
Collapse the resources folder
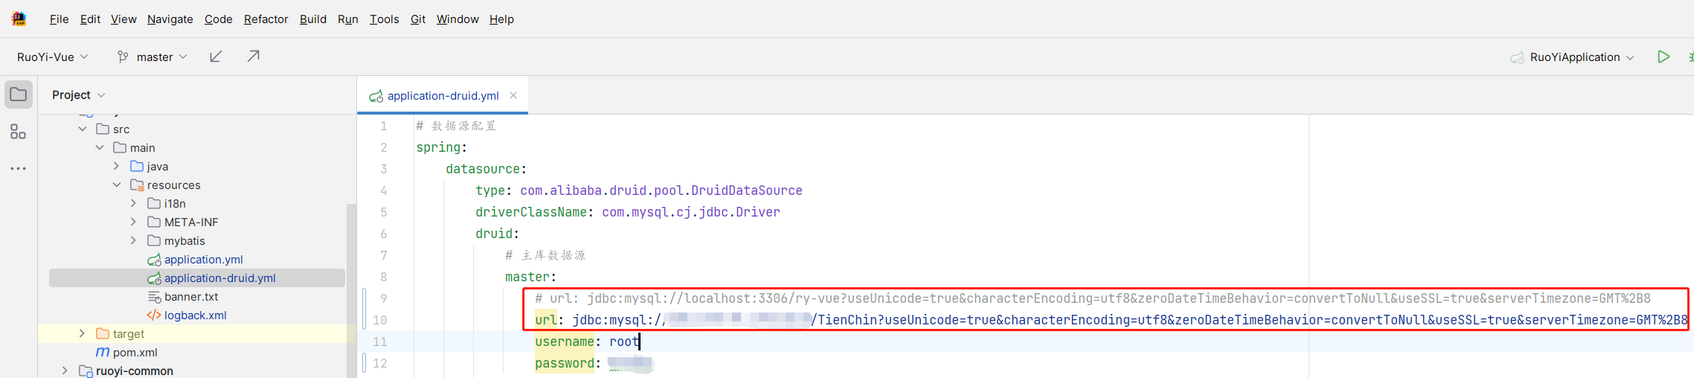(x=117, y=185)
